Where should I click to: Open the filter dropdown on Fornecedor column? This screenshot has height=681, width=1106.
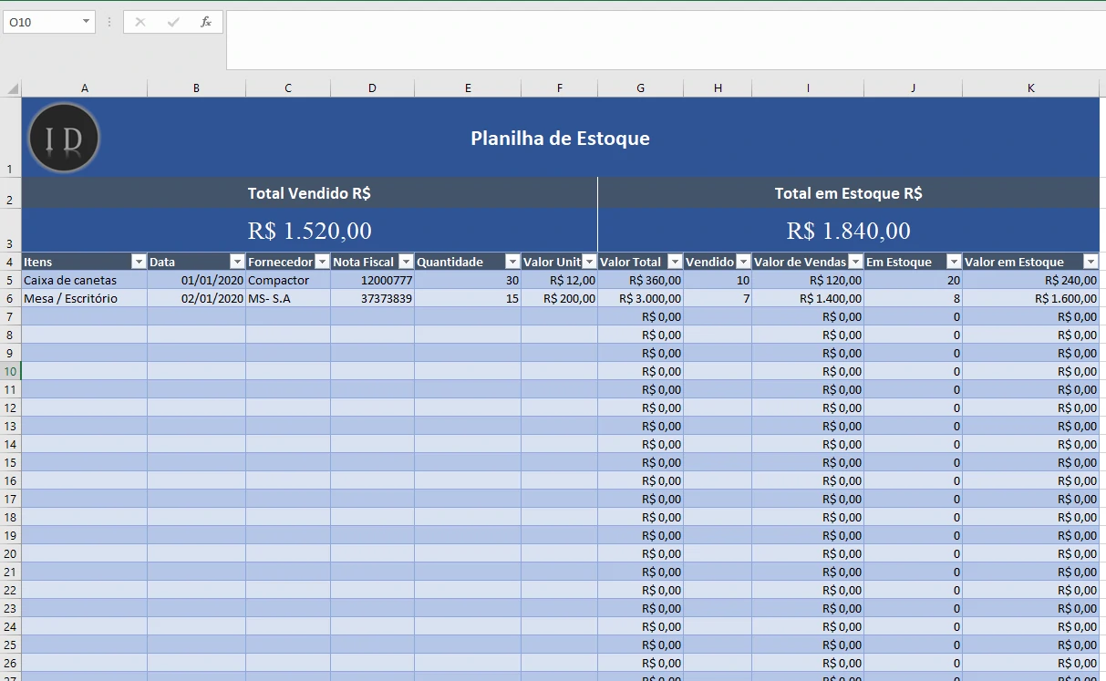(324, 262)
